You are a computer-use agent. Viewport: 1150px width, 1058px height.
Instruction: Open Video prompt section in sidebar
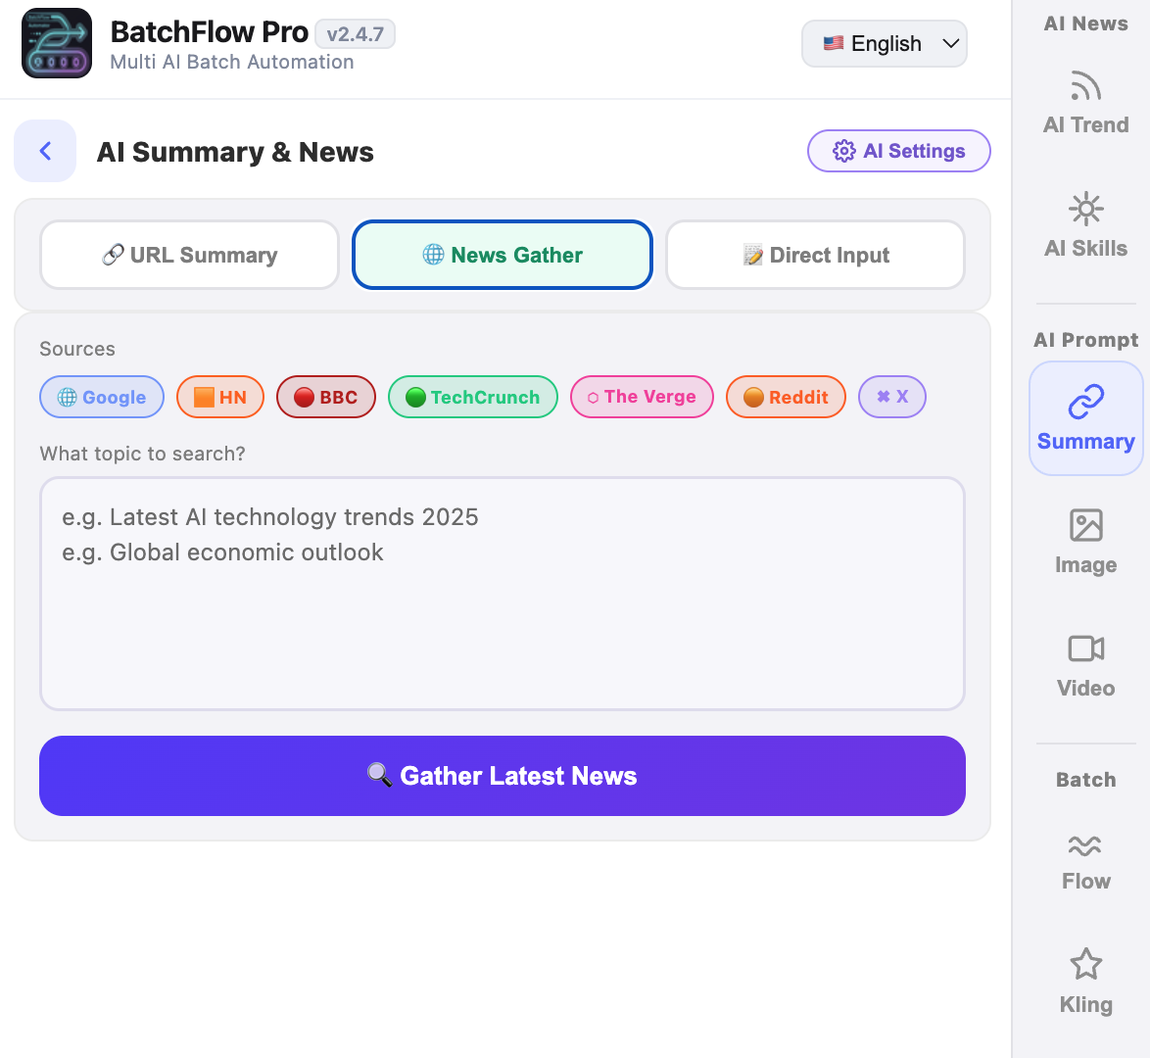point(1085,665)
